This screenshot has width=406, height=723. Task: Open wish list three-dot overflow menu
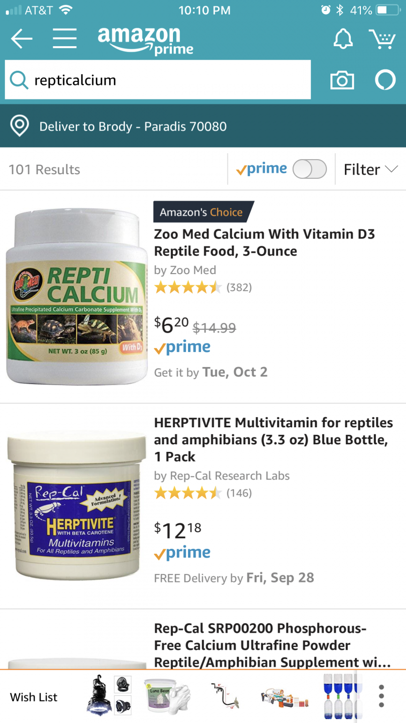click(381, 696)
